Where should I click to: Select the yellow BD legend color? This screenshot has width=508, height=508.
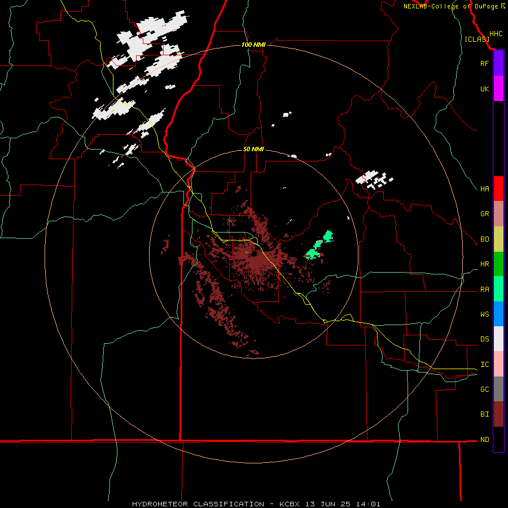[498, 239]
